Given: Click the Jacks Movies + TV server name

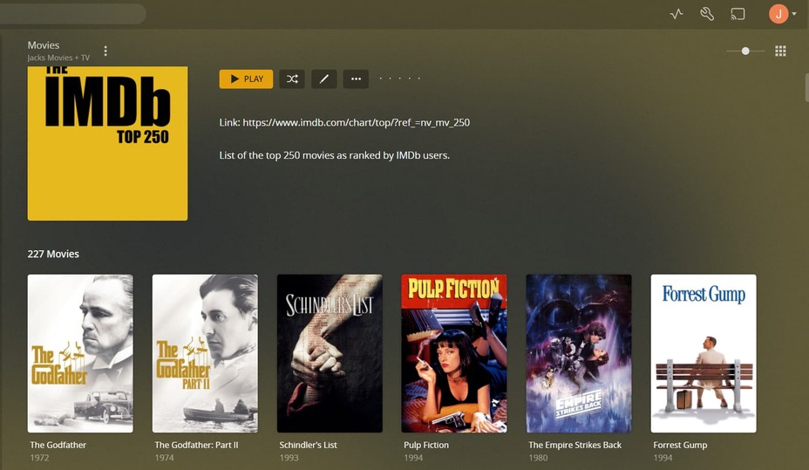Looking at the screenshot, I should [x=58, y=58].
